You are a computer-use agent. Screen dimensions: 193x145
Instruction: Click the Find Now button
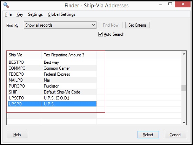[x=111, y=25]
